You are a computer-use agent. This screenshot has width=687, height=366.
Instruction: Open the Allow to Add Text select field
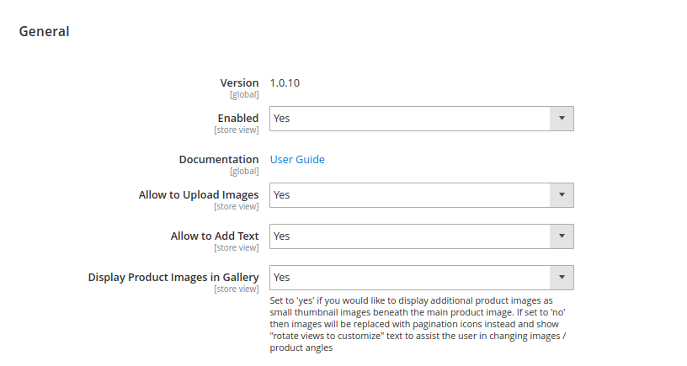click(x=422, y=236)
